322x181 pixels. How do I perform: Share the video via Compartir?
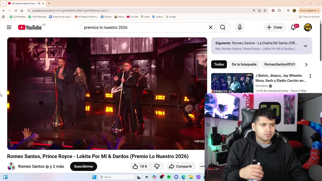[181, 166]
